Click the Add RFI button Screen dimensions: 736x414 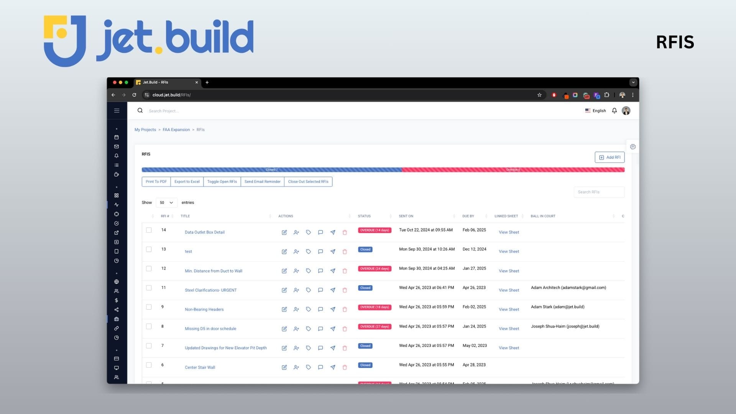point(609,157)
